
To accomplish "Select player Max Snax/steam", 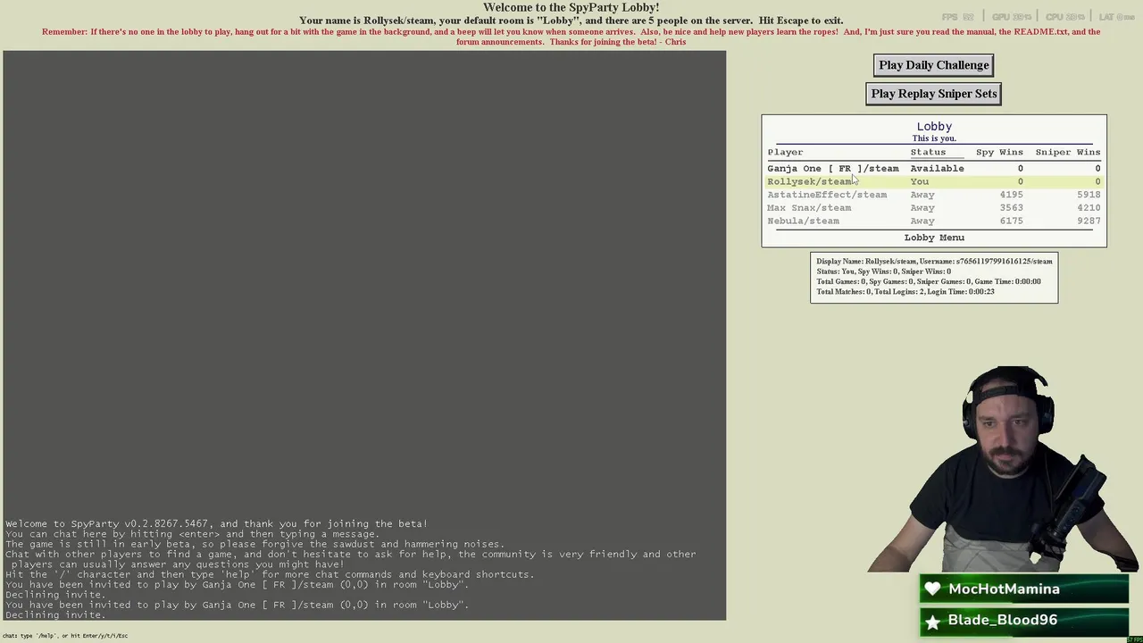I will point(934,207).
